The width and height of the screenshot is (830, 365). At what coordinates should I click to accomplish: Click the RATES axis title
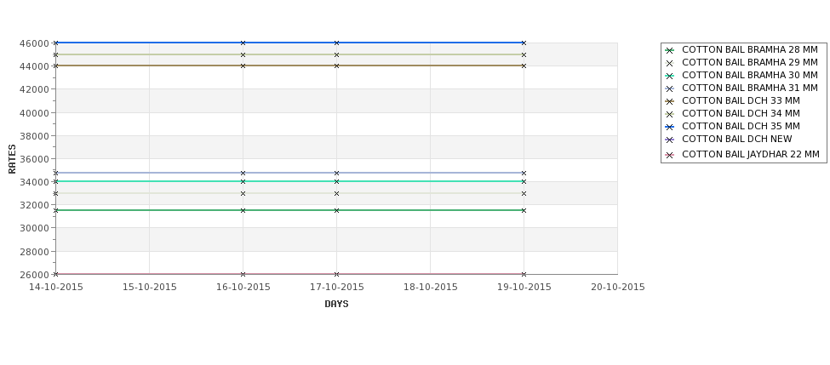(x=13, y=158)
